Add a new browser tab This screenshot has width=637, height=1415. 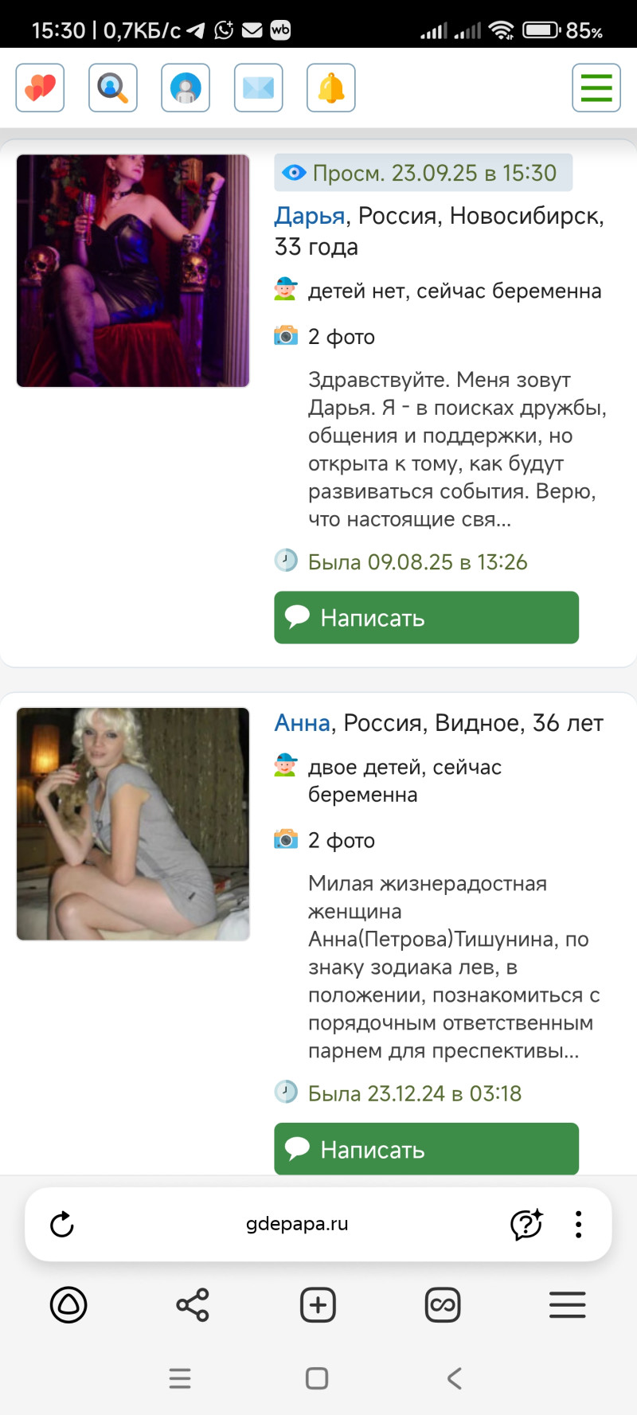(318, 1305)
